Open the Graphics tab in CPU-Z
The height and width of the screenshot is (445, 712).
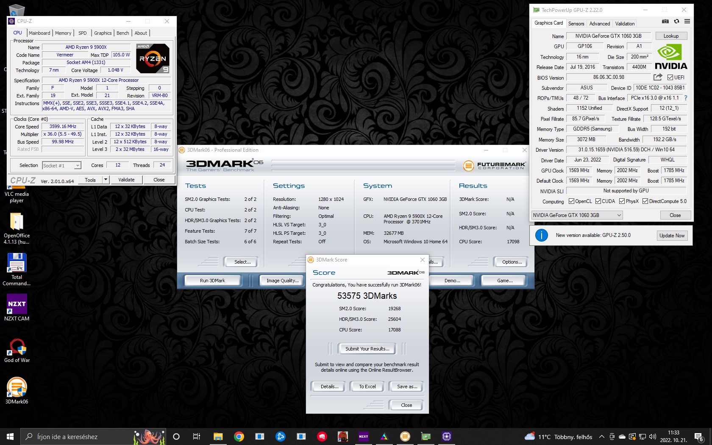[103, 33]
